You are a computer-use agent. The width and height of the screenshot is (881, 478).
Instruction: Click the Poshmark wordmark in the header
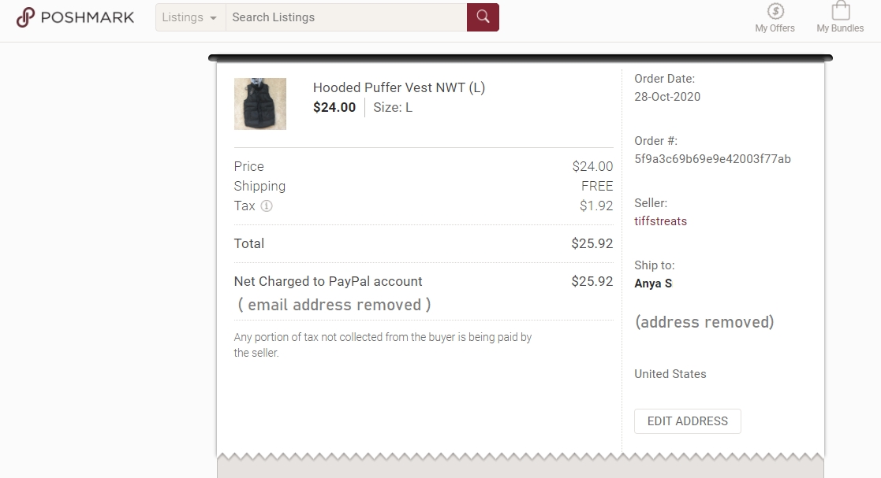(89, 16)
